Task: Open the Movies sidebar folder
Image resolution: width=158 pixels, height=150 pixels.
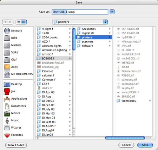Action: (12, 113)
